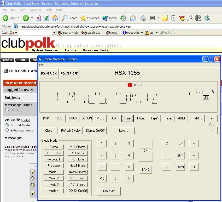222x202 pixels.
Task: Click the Google toolbar search input box
Action: (x=35, y=33)
